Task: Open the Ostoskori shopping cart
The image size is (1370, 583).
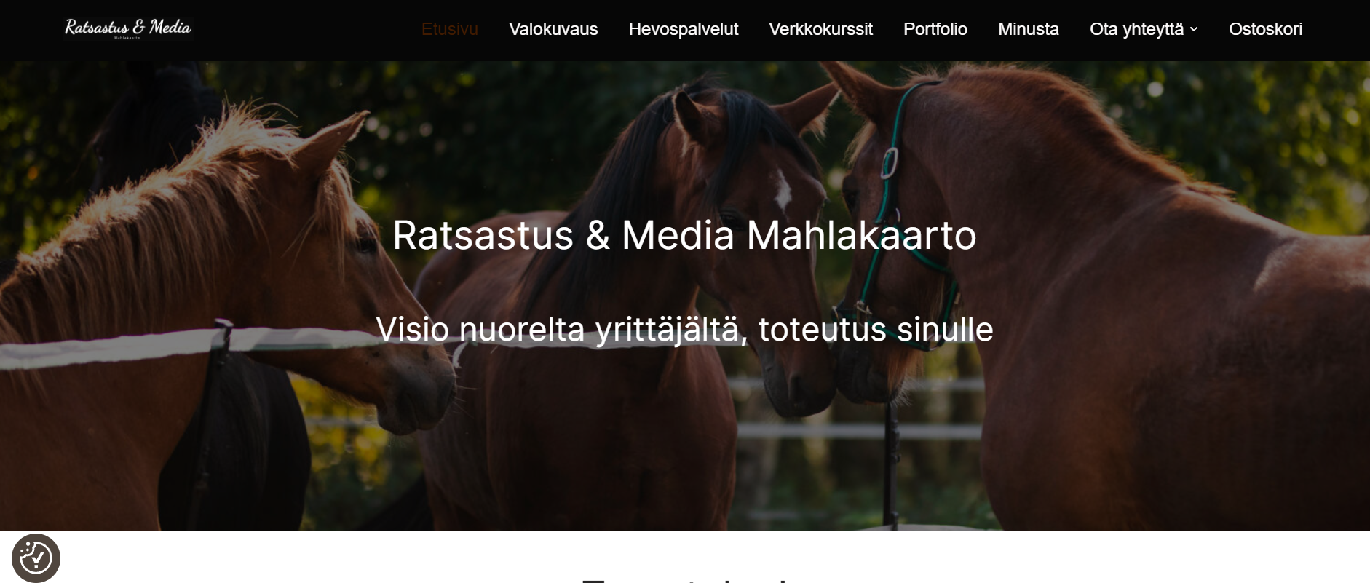Action: 1265,29
